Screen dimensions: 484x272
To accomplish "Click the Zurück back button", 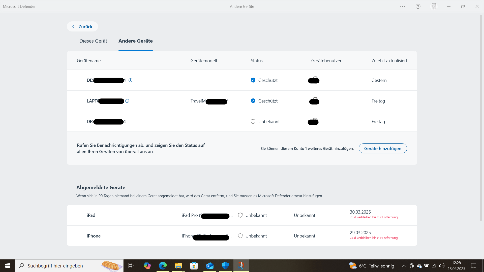I will tap(82, 26).
